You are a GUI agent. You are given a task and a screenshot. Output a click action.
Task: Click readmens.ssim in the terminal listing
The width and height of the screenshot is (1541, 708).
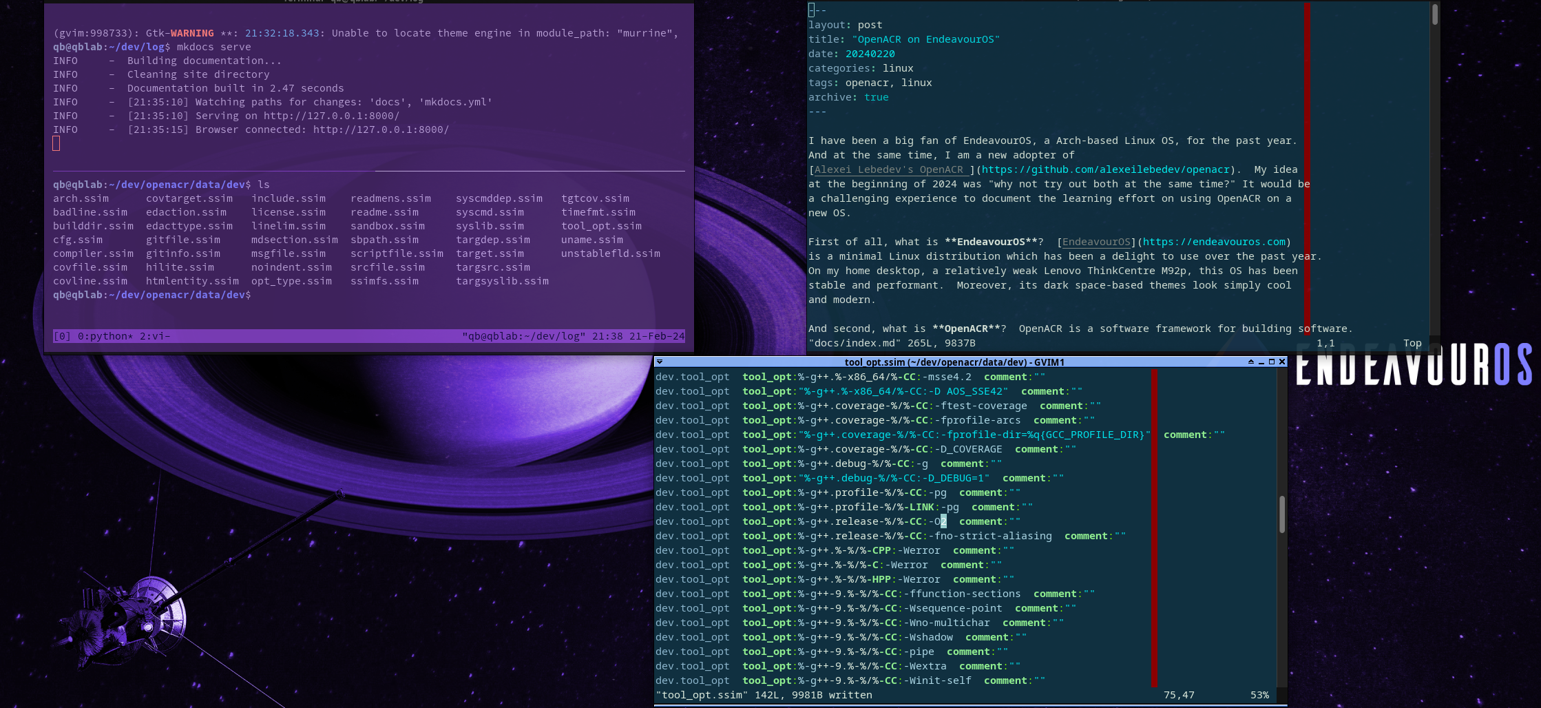click(x=390, y=198)
